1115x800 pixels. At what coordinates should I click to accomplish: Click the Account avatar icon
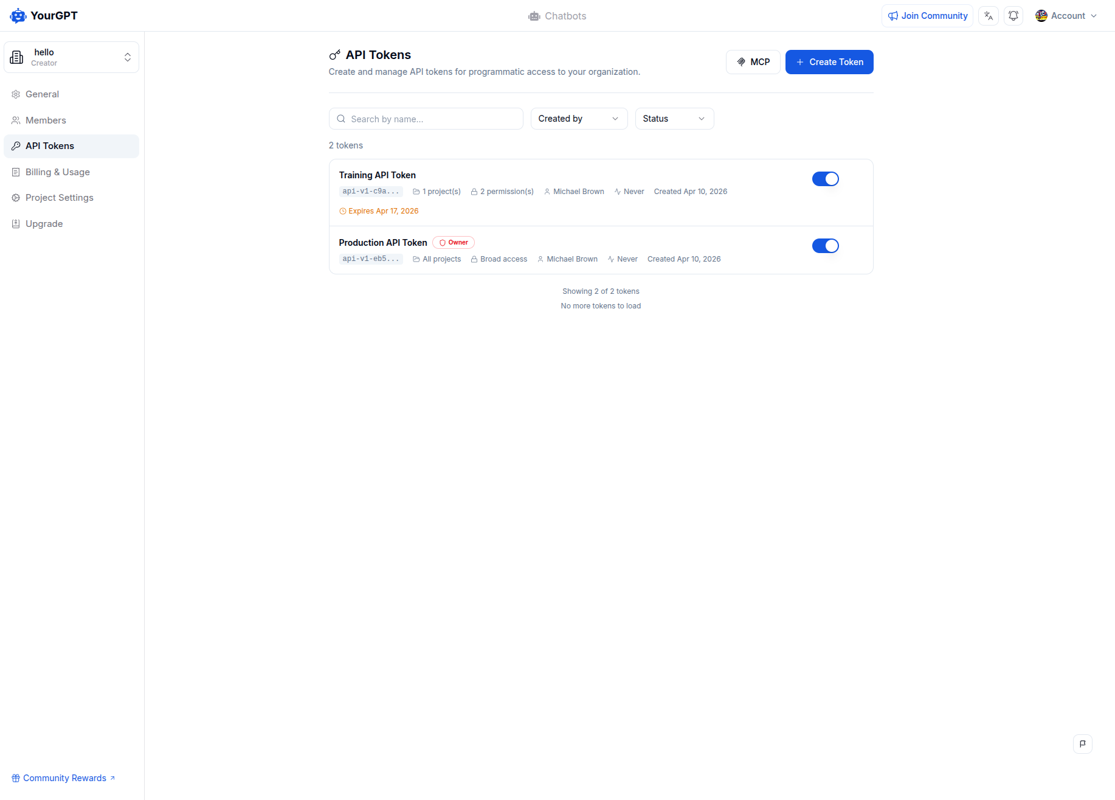(1041, 16)
